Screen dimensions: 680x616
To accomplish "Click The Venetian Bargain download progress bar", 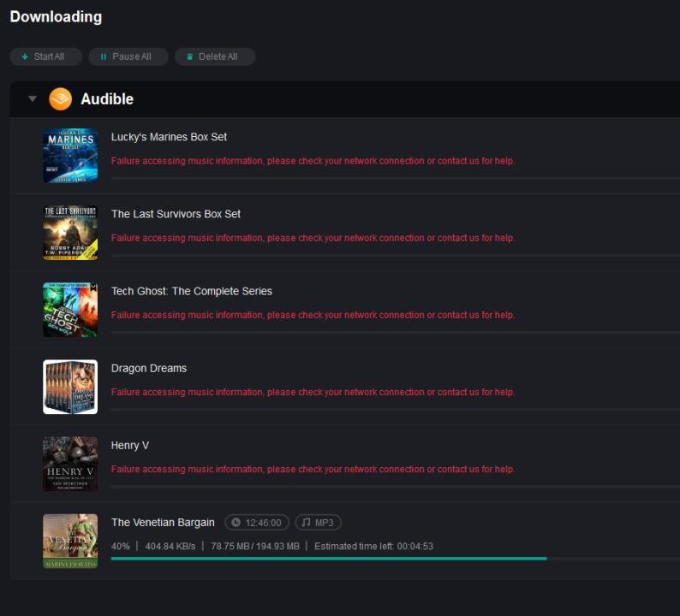I will [396, 559].
